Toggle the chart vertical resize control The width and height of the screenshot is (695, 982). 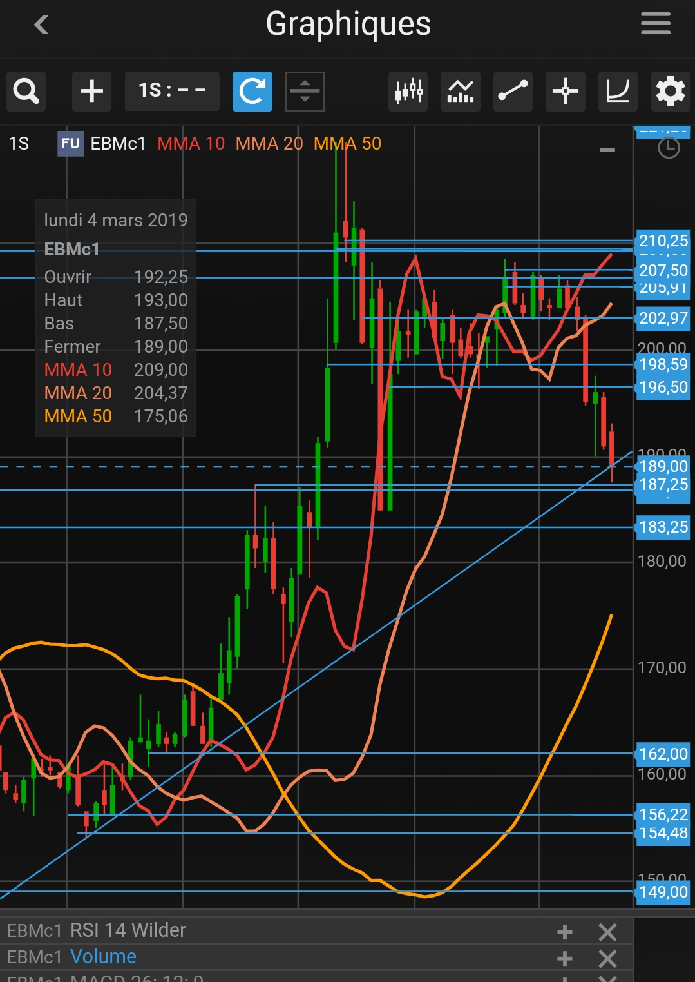305,92
